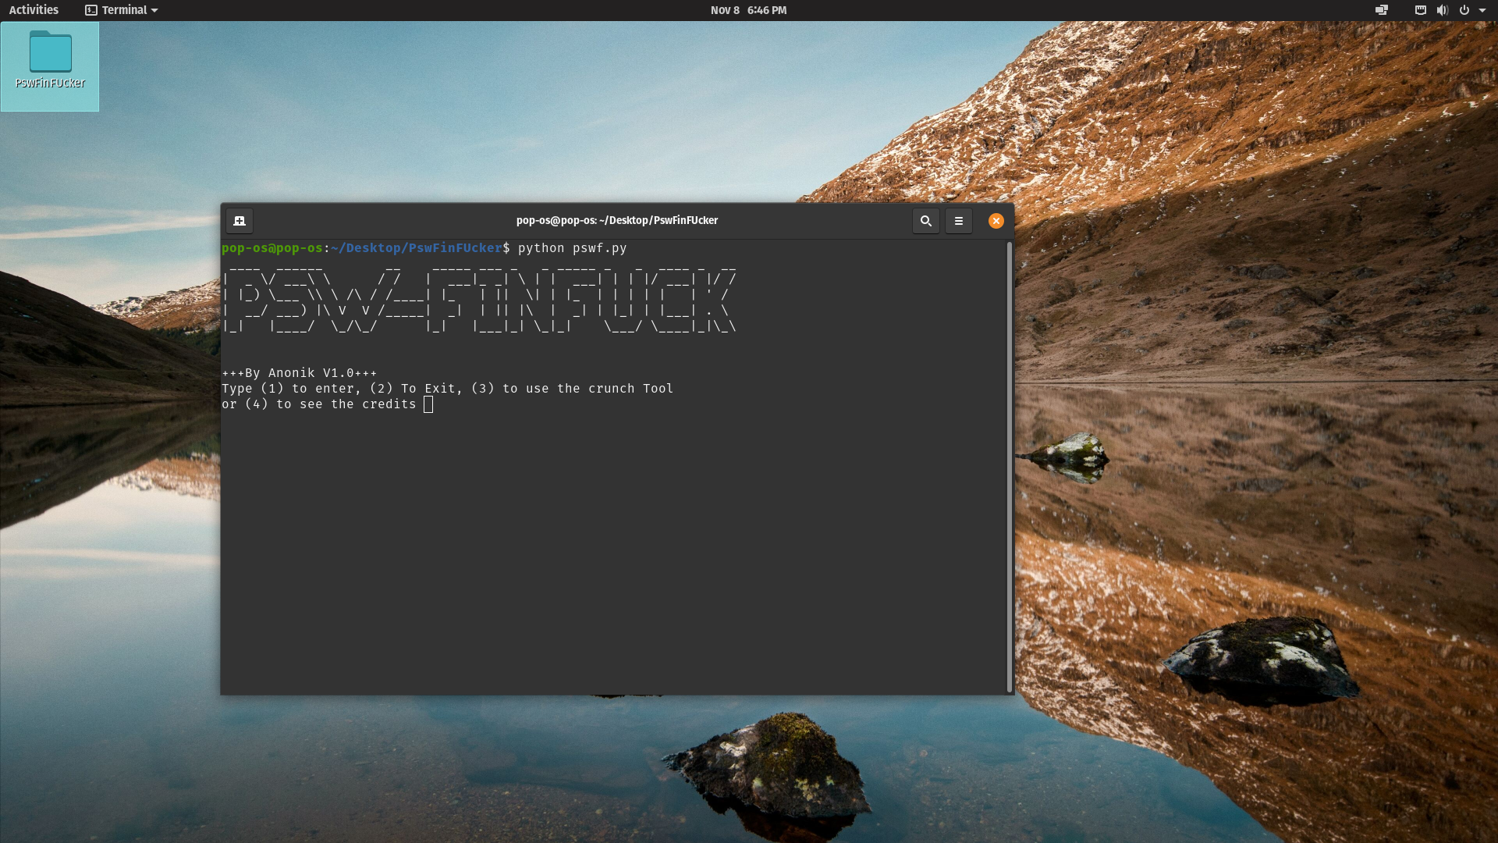Click the By Anonik V1.0 line
This screenshot has width=1498, height=843.
pos(299,373)
